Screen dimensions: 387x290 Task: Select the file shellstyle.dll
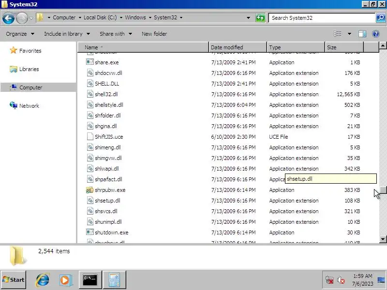pyautogui.click(x=109, y=105)
